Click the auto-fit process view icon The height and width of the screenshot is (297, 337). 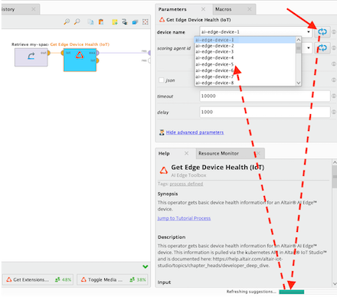click(146, 22)
